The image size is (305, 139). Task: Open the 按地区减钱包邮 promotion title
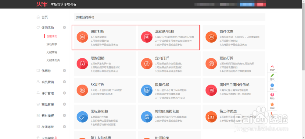pos(167,111)
